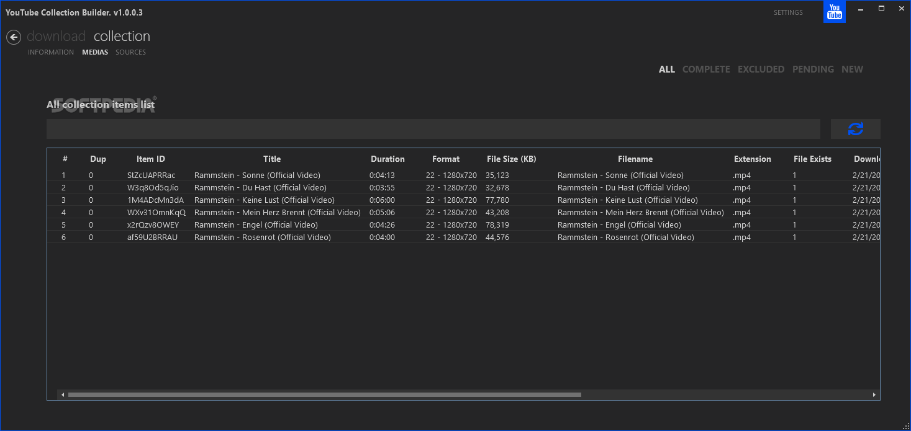The width and height of the screenshot is (911, 431).
Task: Sort by Title column header
Action: coord(272,159)
